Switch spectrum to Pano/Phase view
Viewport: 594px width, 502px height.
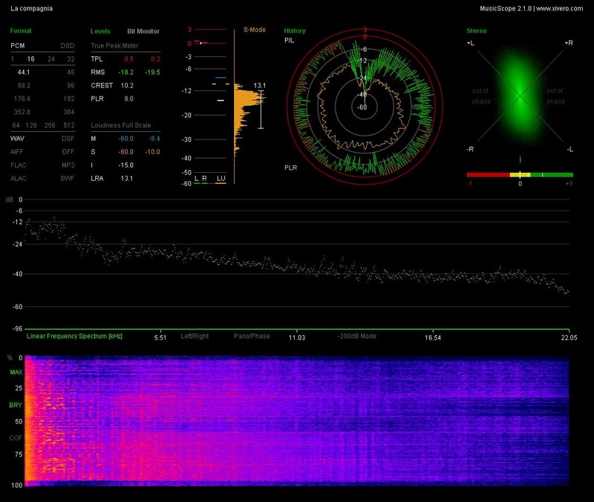pyautogui.click(x=252, y=336)
